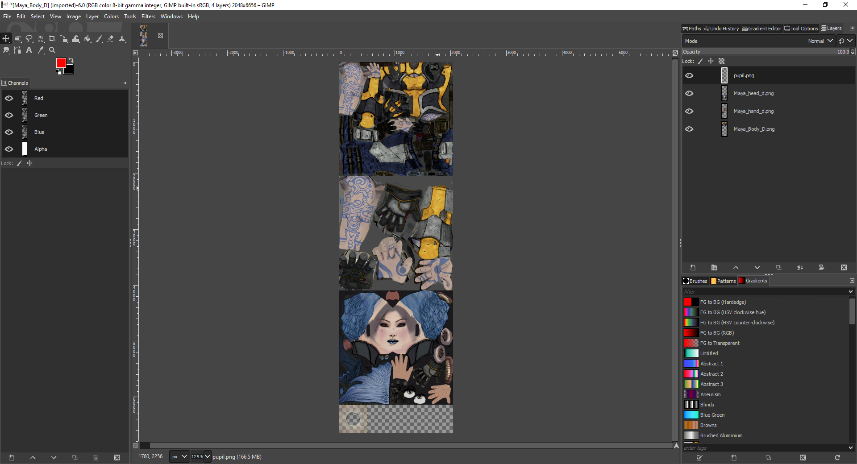Select the Fuzzy Select tool
This screenshot has width=857, height=464.
[41, 39]
